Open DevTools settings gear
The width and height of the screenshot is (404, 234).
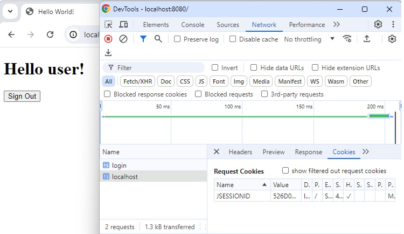378,24
